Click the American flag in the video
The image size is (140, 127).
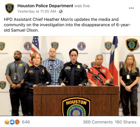tap(34, 48)
